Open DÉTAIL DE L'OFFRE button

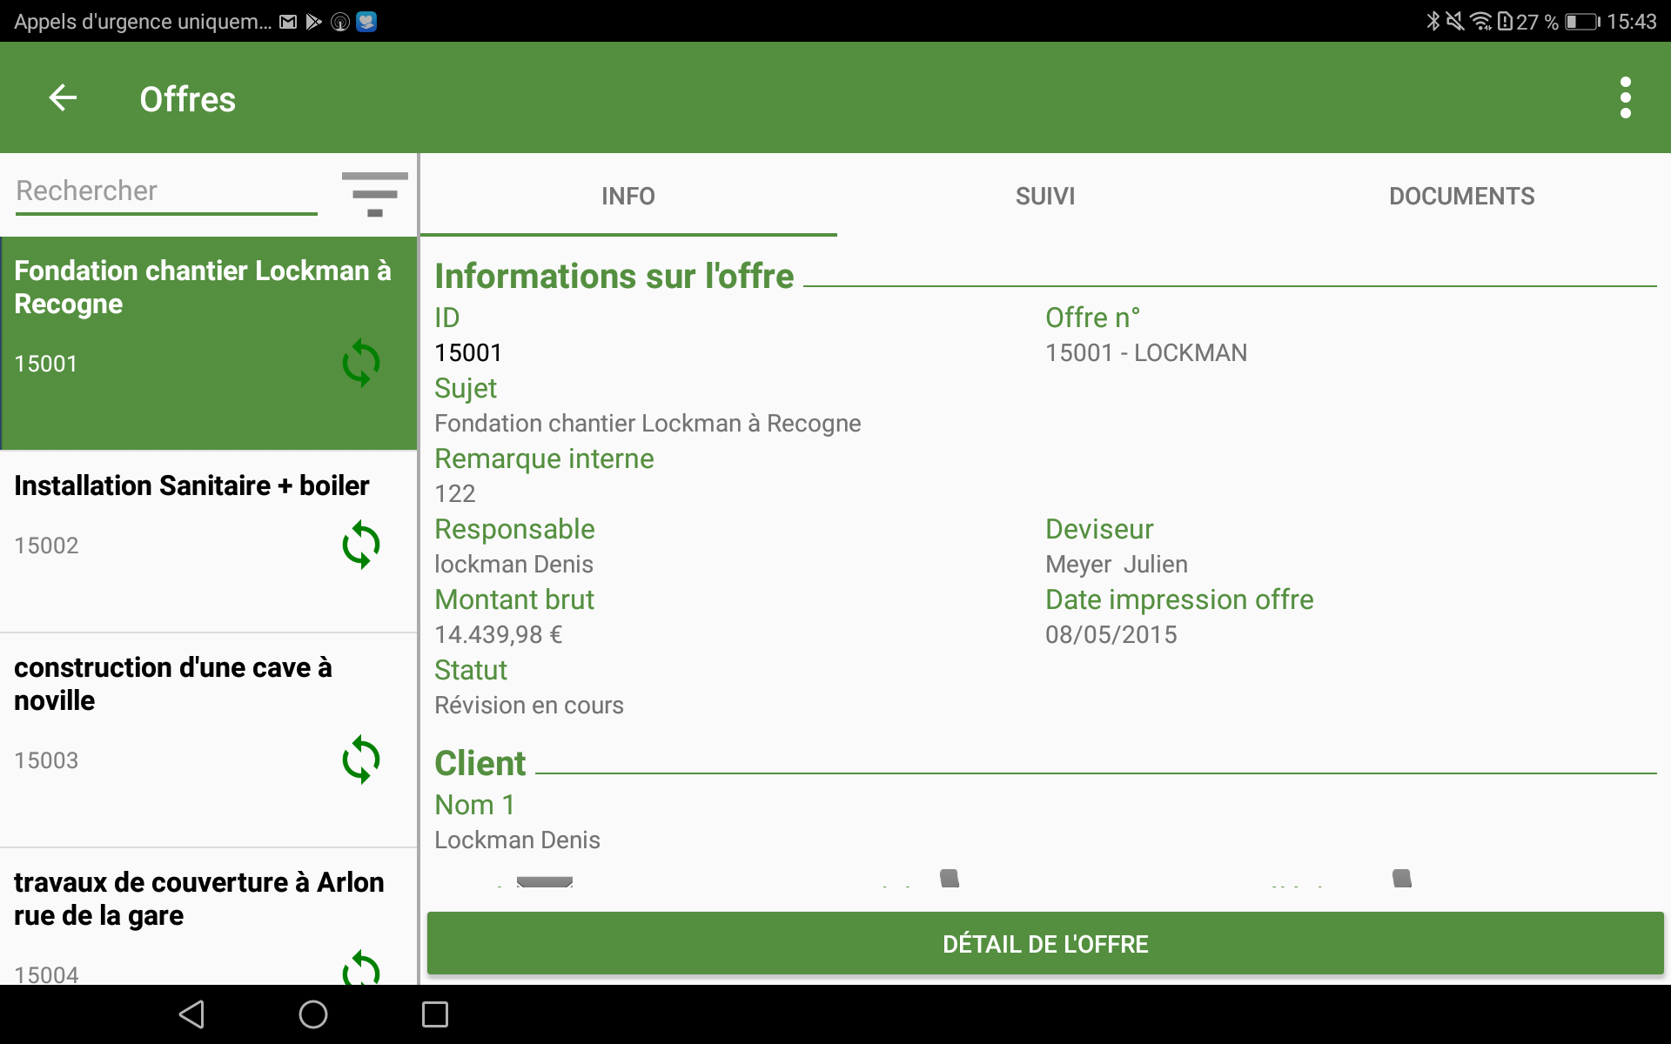1044,941
